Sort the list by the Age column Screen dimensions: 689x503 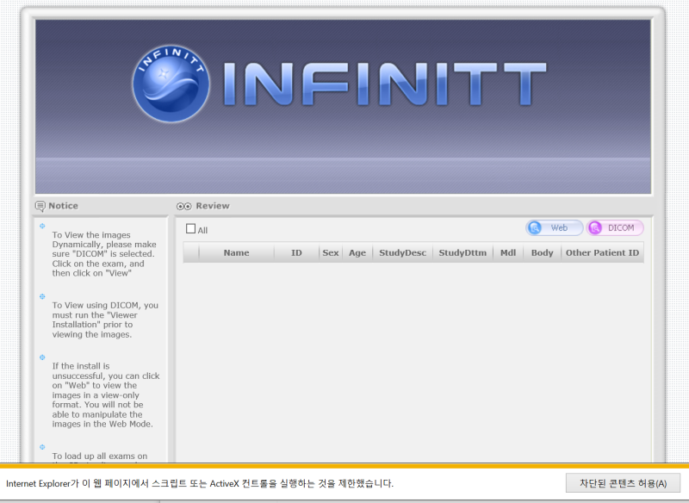[357, 252]
